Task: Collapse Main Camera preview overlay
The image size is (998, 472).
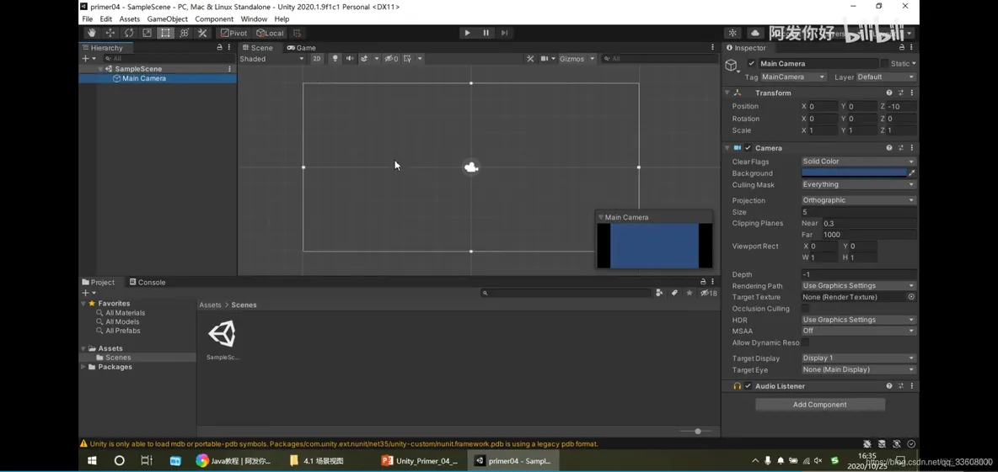Action: [601, 217]
